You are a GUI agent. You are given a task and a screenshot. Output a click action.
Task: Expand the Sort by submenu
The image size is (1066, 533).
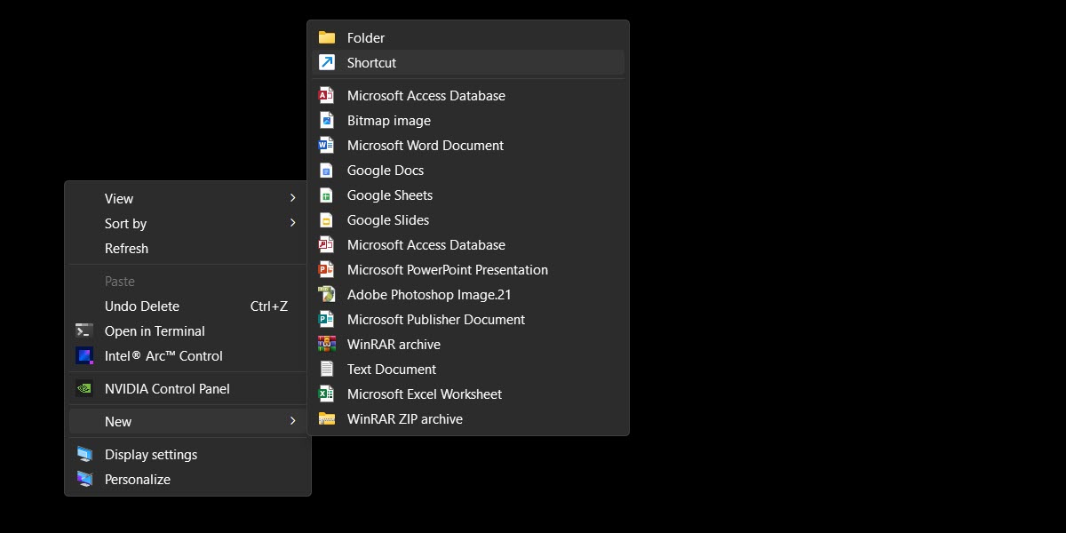pyautogui.click(x=293, y=223)
